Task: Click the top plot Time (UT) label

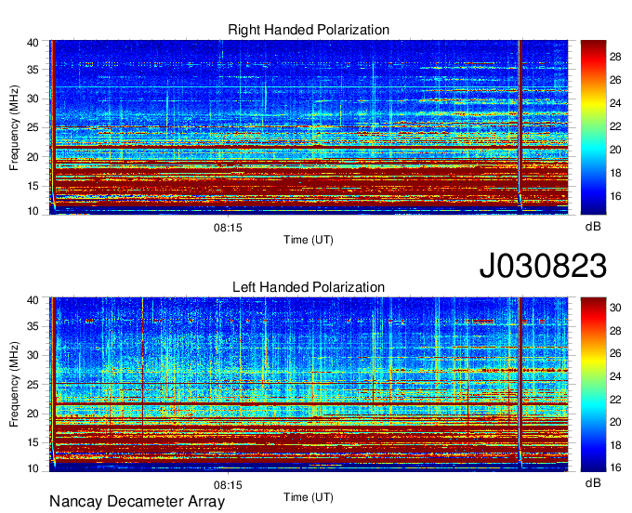Action: [309, 240]
